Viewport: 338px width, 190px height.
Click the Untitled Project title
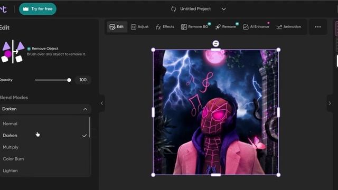[x=195, y=9]
